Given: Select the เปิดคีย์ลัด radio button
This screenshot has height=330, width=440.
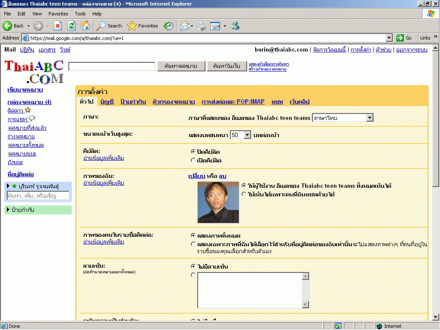Looking at the screenshot, I should (193, 160).
